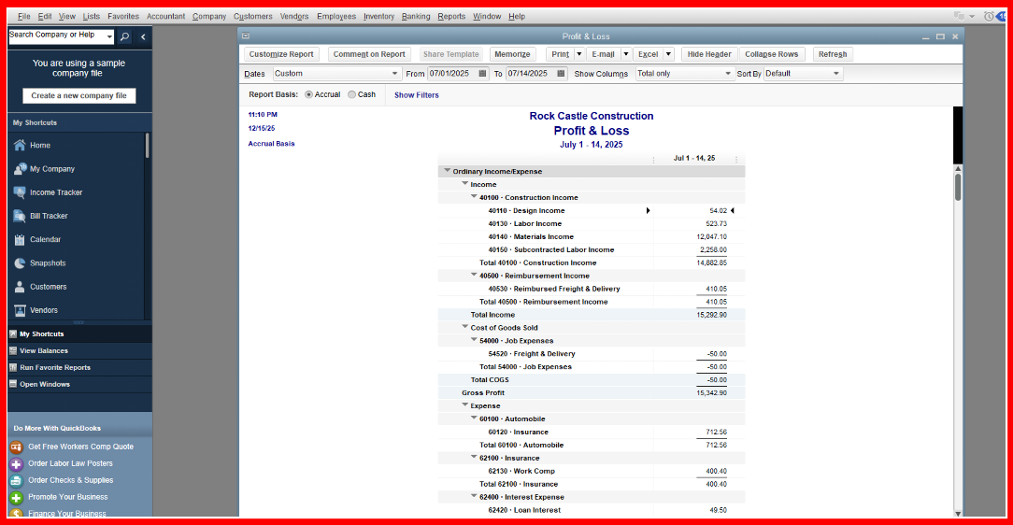Open the Accountant menu
The width and height of the screenshot is (1013, 525).
tap(165, 16)
